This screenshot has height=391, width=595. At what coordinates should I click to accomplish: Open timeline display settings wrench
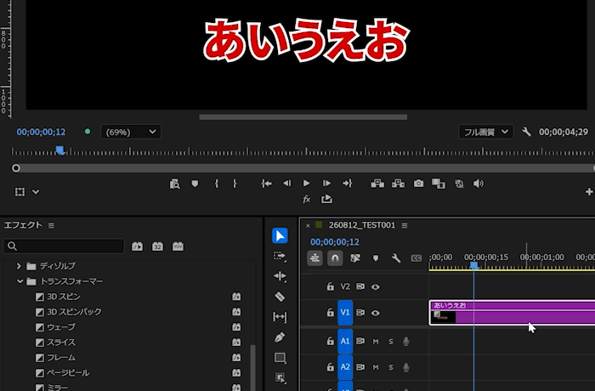pos(396,258)
